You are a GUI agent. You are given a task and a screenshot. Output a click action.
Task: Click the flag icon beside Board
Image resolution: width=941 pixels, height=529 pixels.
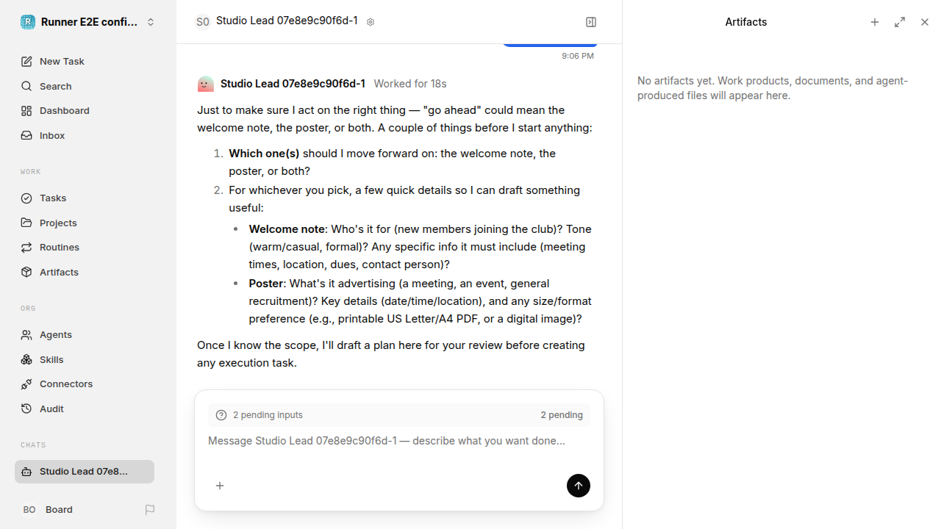150,510
